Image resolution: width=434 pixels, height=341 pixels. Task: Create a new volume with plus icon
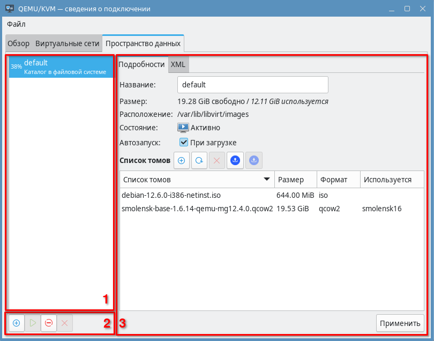(181, 160)
